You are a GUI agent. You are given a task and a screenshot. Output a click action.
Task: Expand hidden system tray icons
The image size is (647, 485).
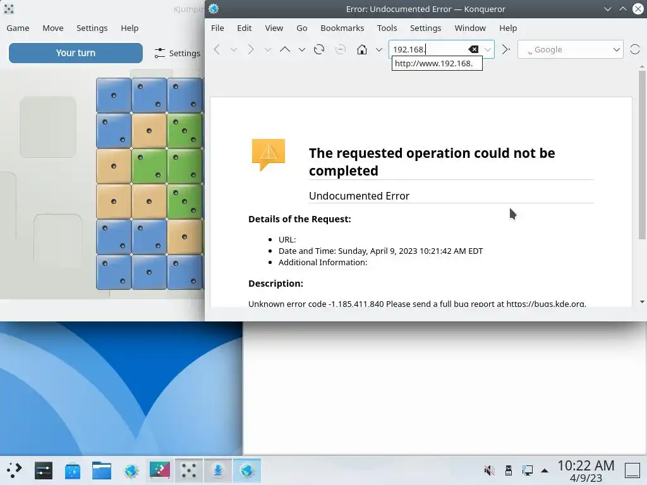[545, 470]
